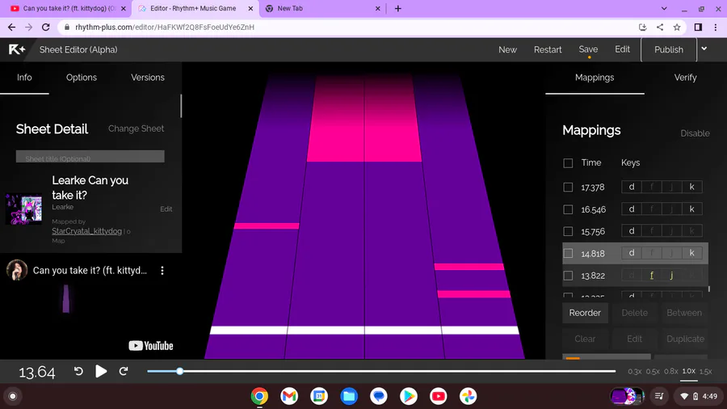Click the Sheet title input field

[90, 157]
